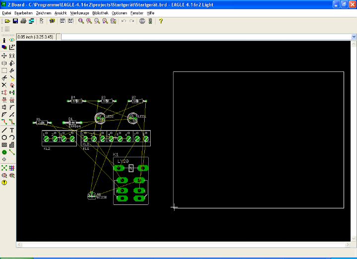The image size is (357, 259).
Task: Click the Redo arrow icon
Action: tap(131, 21)
